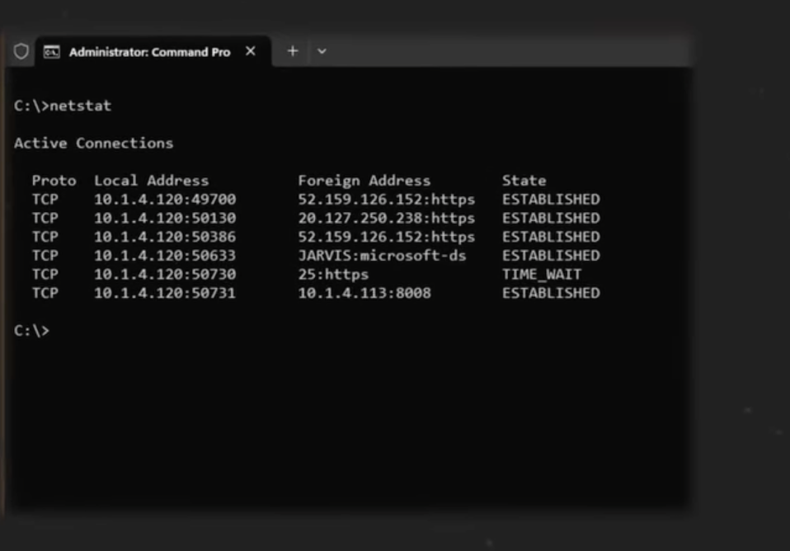This screenshot has height=551, width=790.
Task: Click foreign address 10.1.4.113:8008
Action: coord(364,293)
